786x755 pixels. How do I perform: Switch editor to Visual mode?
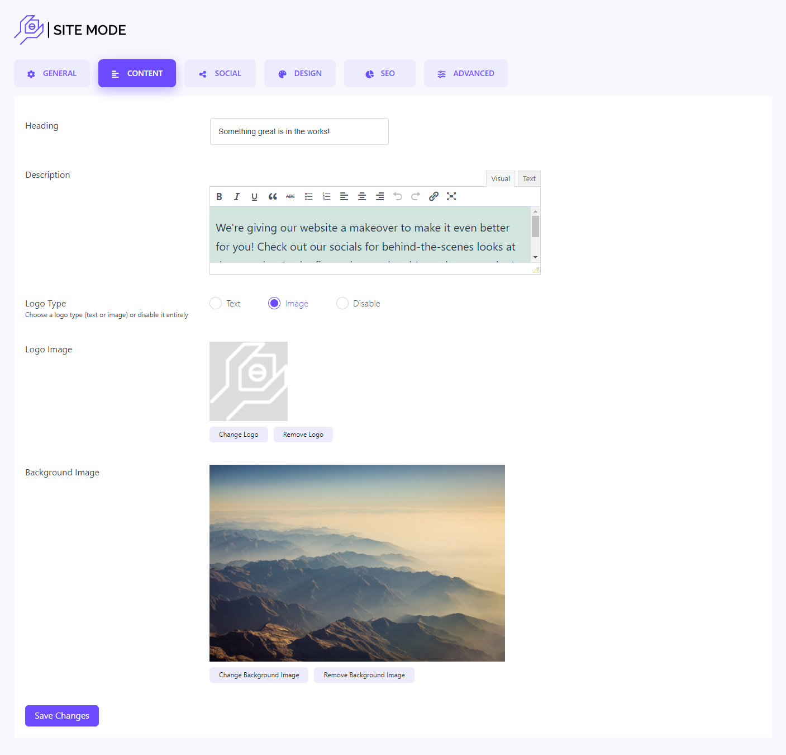501,179
